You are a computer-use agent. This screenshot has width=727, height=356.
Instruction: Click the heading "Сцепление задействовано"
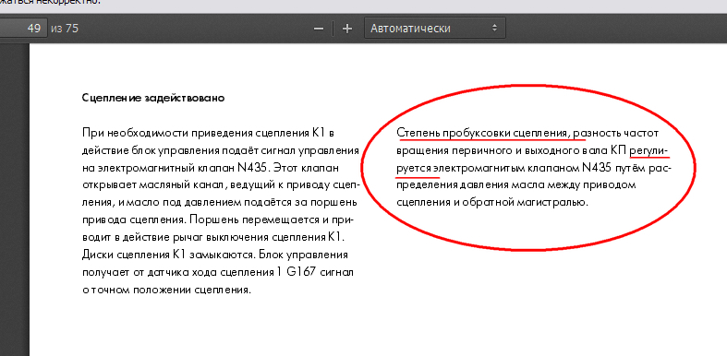point(153,98)
